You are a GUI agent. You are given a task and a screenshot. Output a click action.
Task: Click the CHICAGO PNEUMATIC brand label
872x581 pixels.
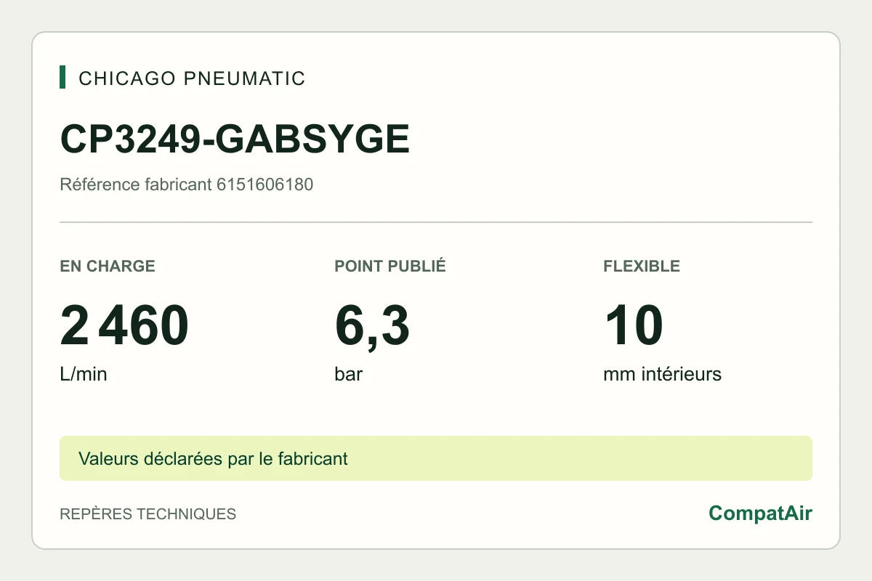pos(192,78)
